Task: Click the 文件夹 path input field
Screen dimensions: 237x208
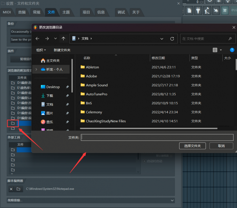Action: [x=157, y=137]
